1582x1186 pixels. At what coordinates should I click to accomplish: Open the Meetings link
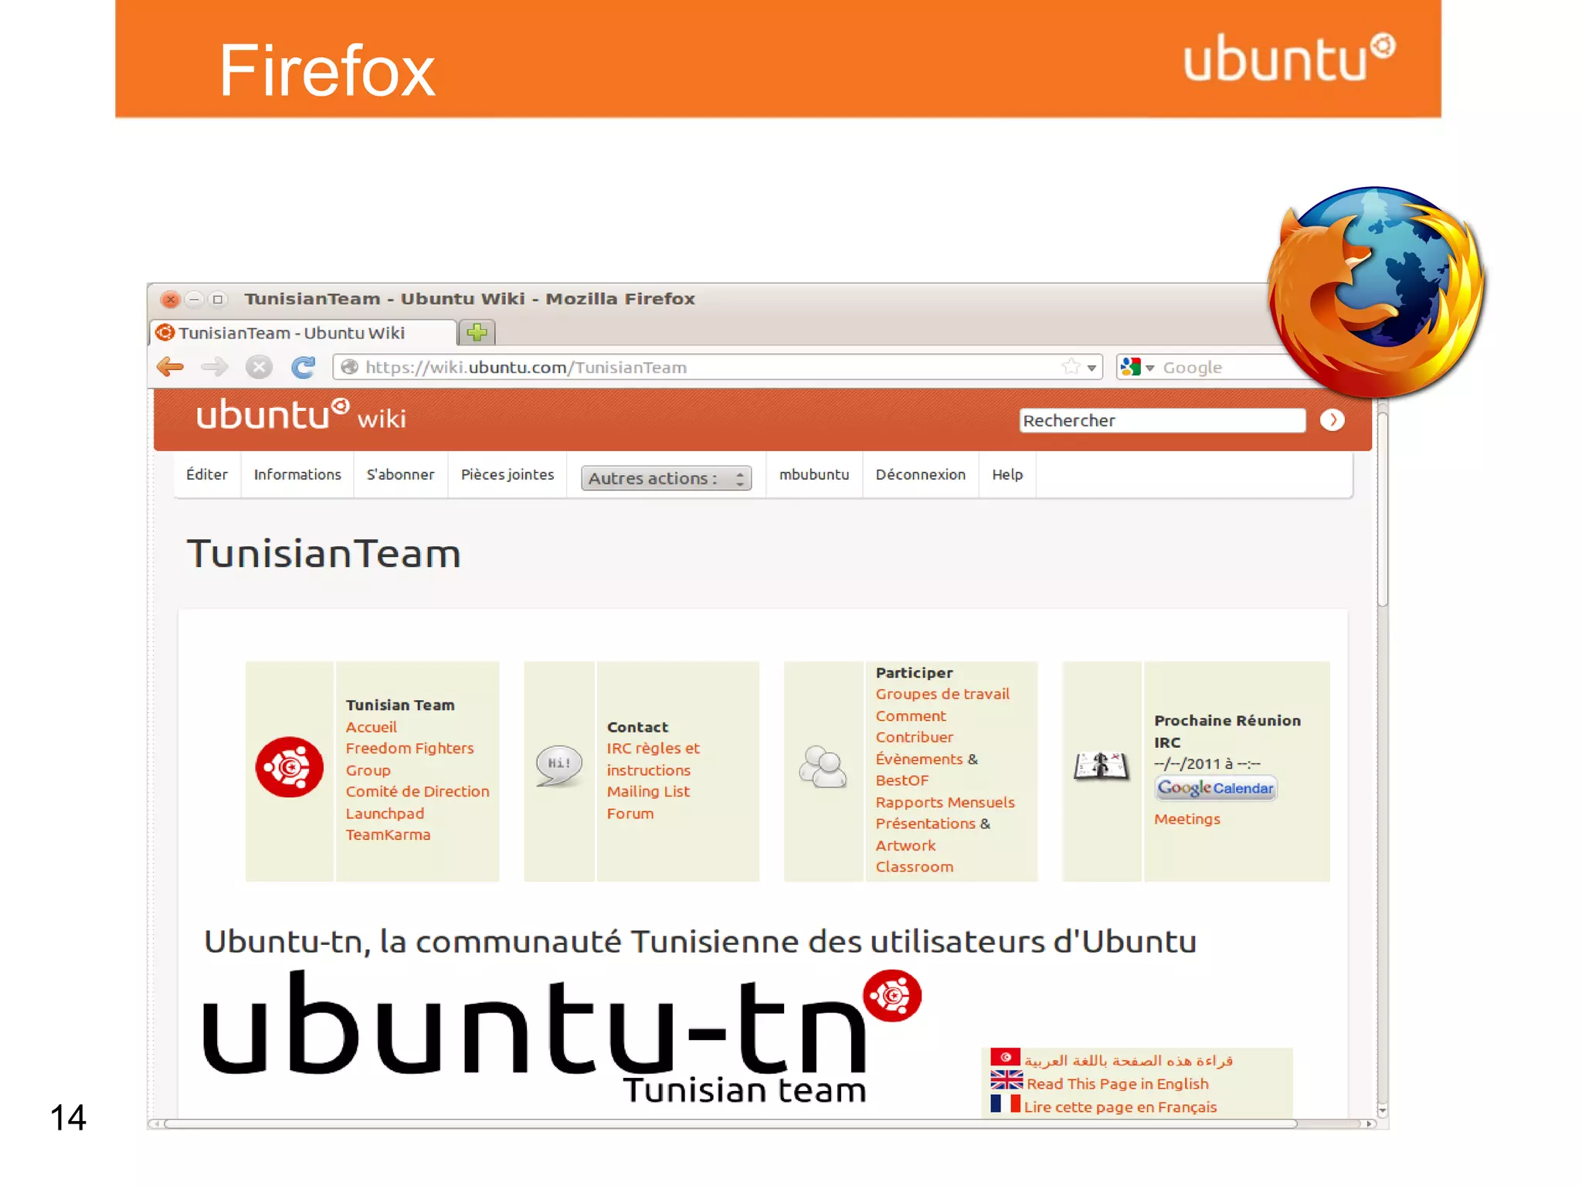coord(1187,819)
